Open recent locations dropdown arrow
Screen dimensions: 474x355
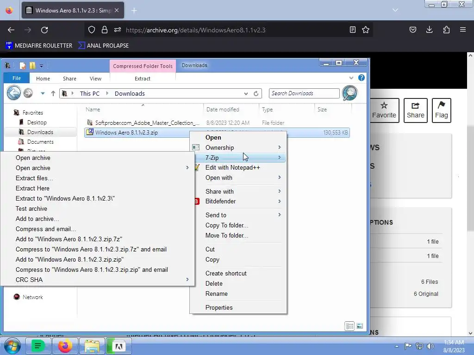43,93
